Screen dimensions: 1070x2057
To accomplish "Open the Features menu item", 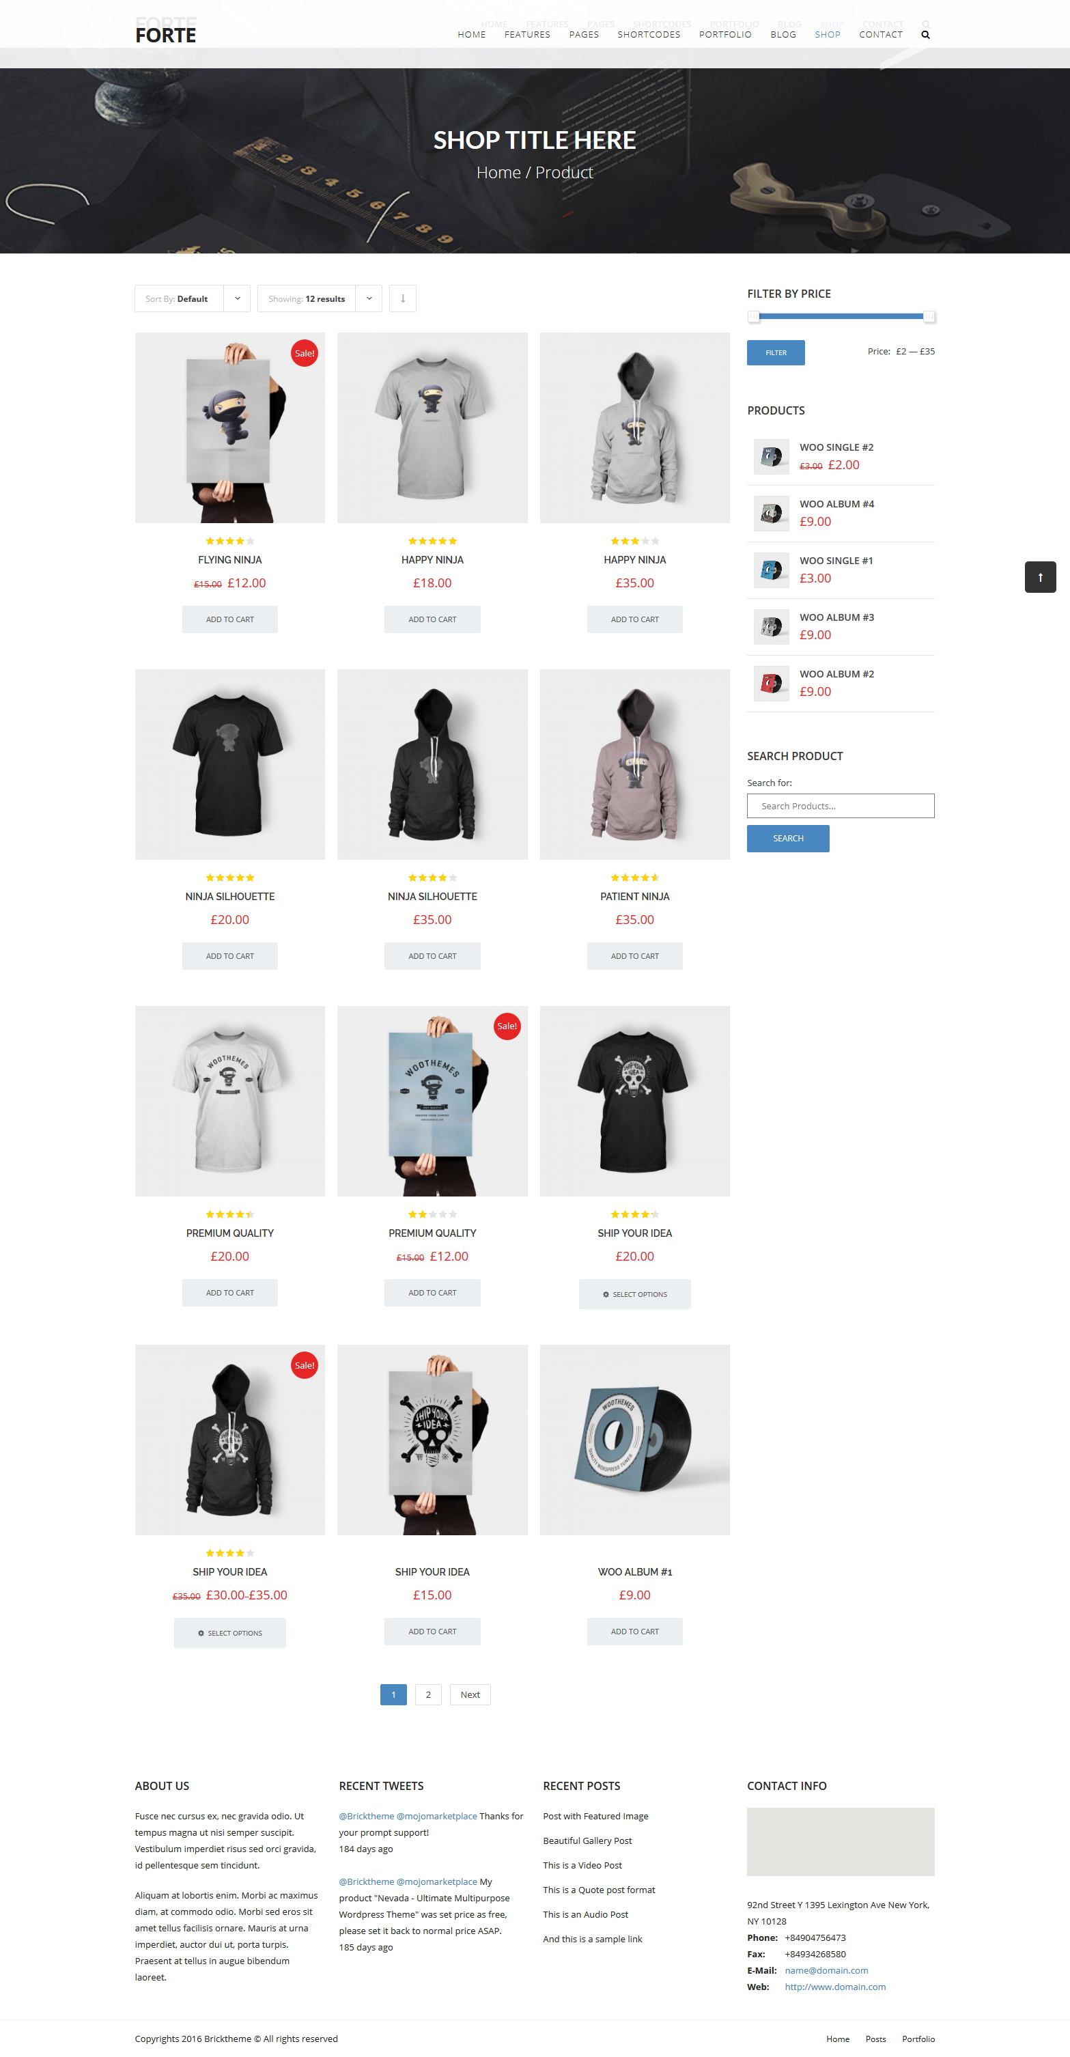I will [x=527, y=35].
